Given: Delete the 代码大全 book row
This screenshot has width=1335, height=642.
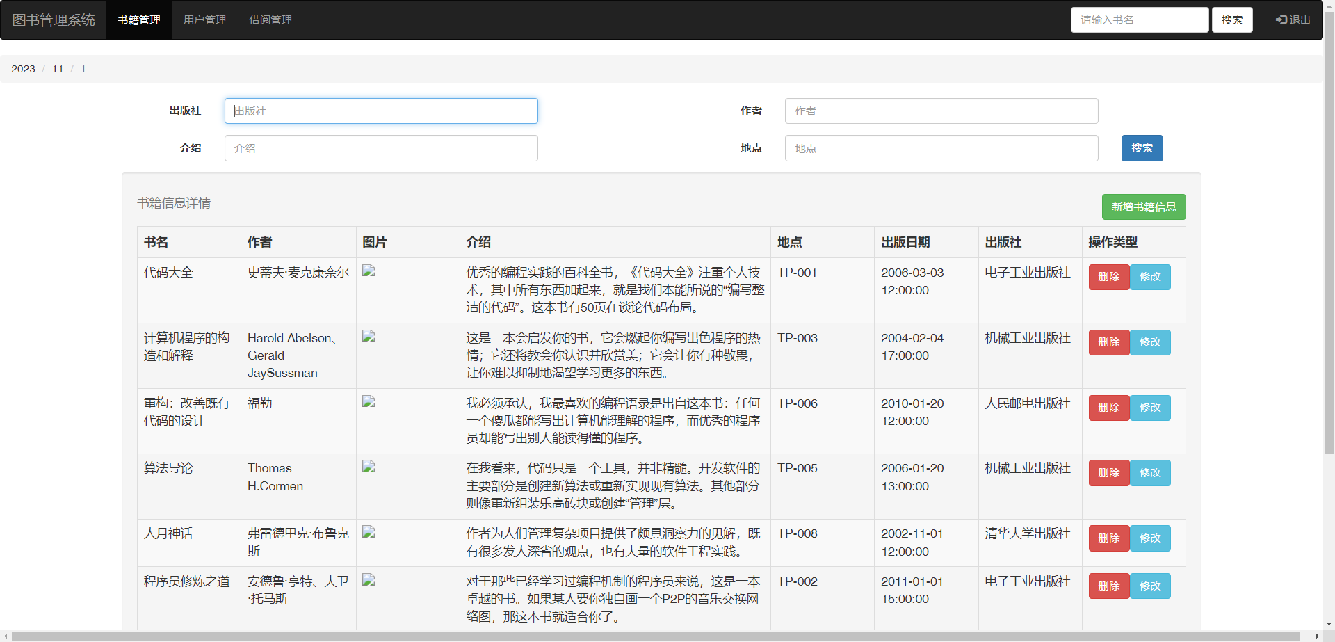Looking at the screenshot, I should (1109, 277).
